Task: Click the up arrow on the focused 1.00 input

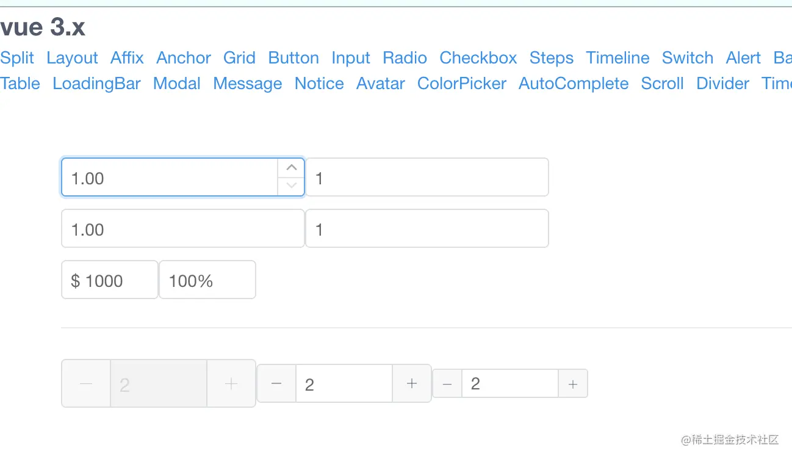Action: [291, 168]
